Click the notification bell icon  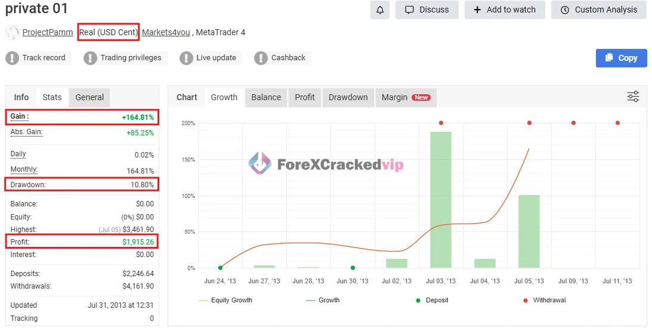click(x=379, y=10)
